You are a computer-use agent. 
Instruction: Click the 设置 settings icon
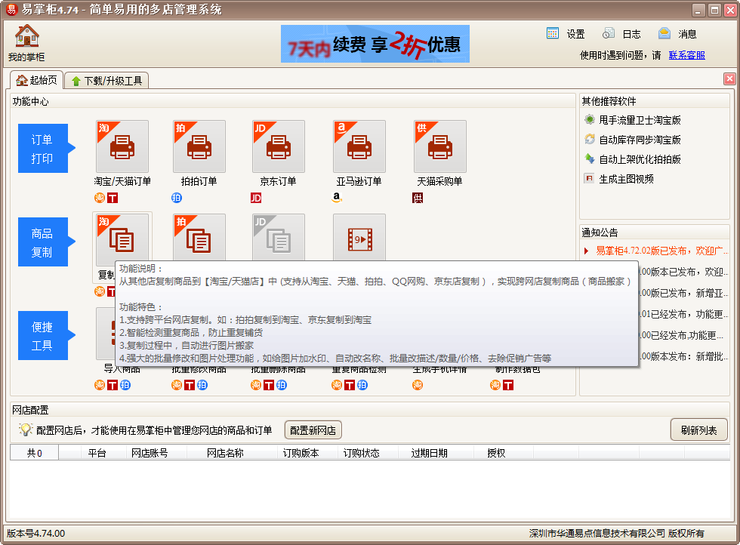[553, 33]
